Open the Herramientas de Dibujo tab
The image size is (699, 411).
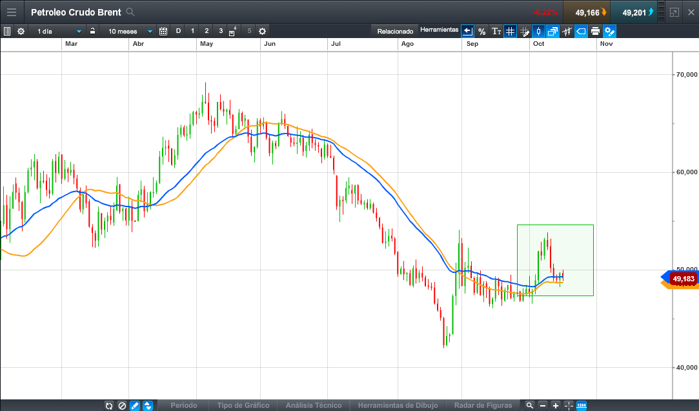pos(398,406)
